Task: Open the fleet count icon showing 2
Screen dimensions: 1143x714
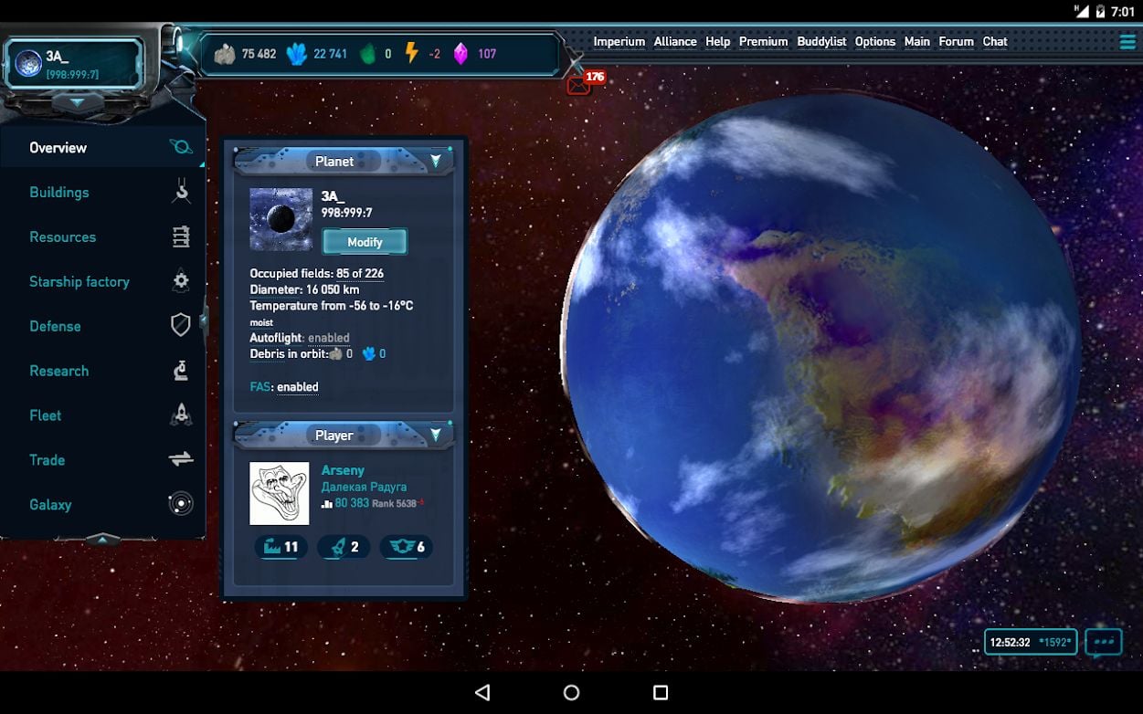Action: coord(344,547)
